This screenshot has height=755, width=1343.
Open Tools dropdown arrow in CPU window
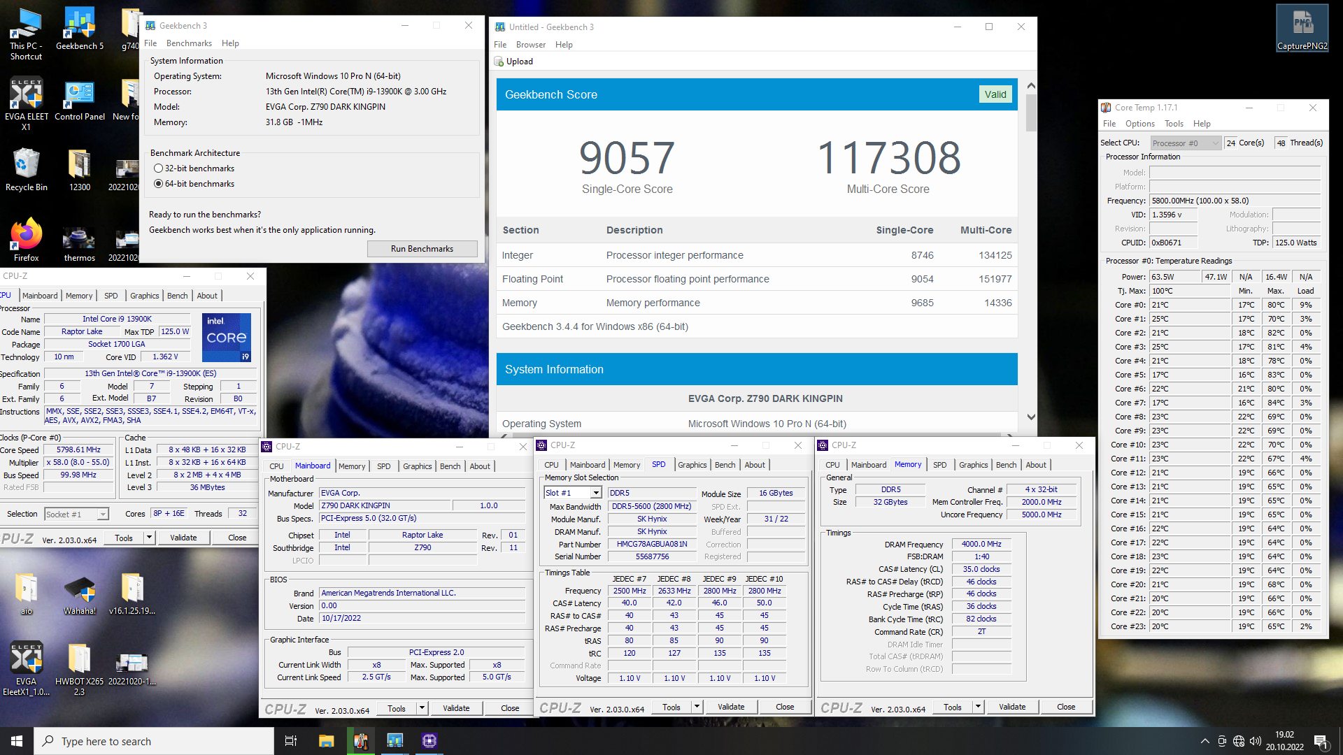pos(149,538)
